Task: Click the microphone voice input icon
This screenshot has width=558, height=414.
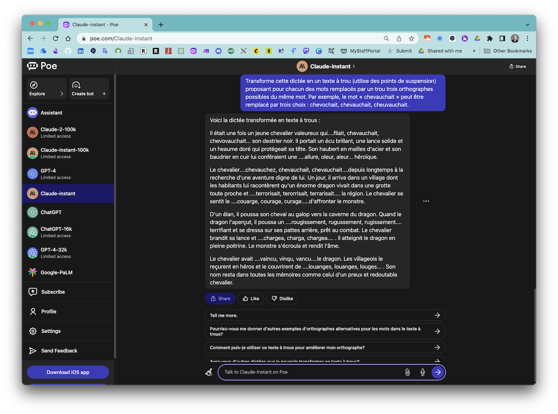Action: [423, 372]
